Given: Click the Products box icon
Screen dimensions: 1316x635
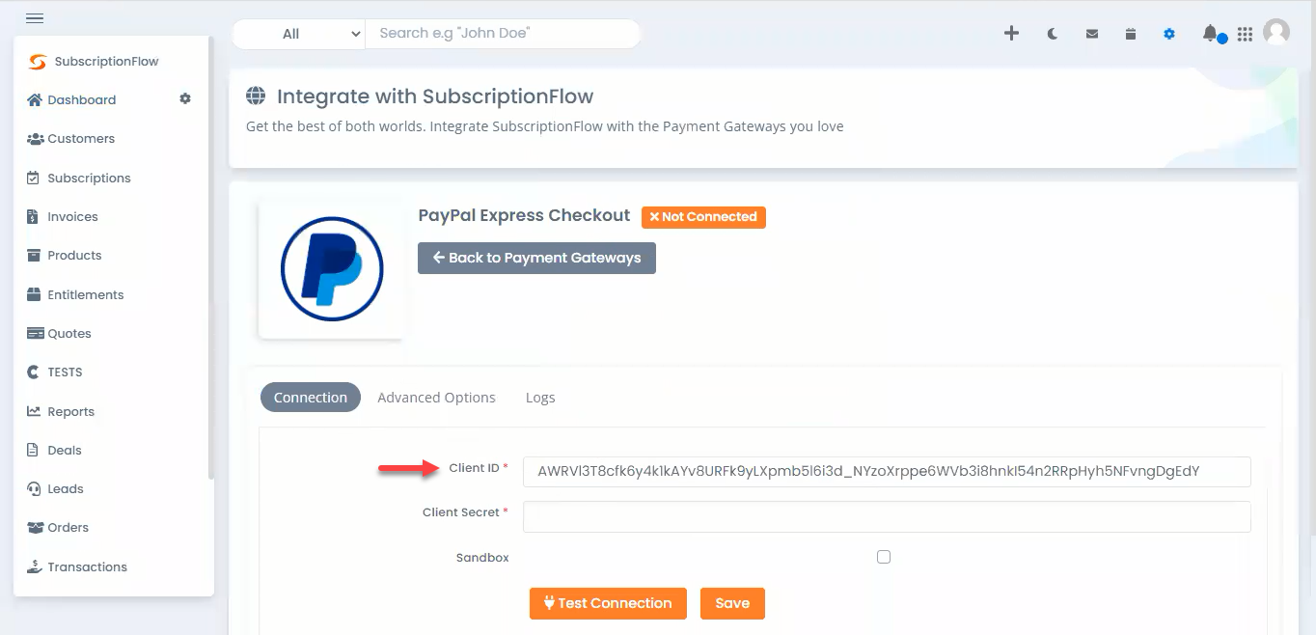Looking at the screenshot, I should (x=35, y=256).
